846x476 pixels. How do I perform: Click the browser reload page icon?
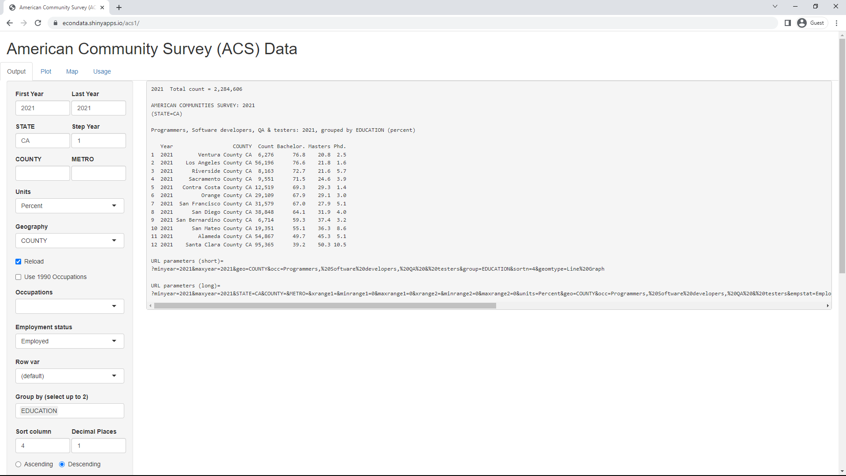coord(38,22)
